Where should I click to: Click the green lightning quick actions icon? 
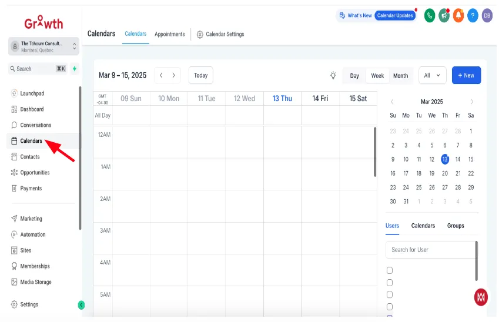[x=75, y=68]
